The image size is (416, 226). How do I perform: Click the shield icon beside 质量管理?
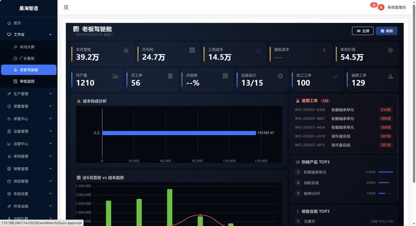(9, 106)
